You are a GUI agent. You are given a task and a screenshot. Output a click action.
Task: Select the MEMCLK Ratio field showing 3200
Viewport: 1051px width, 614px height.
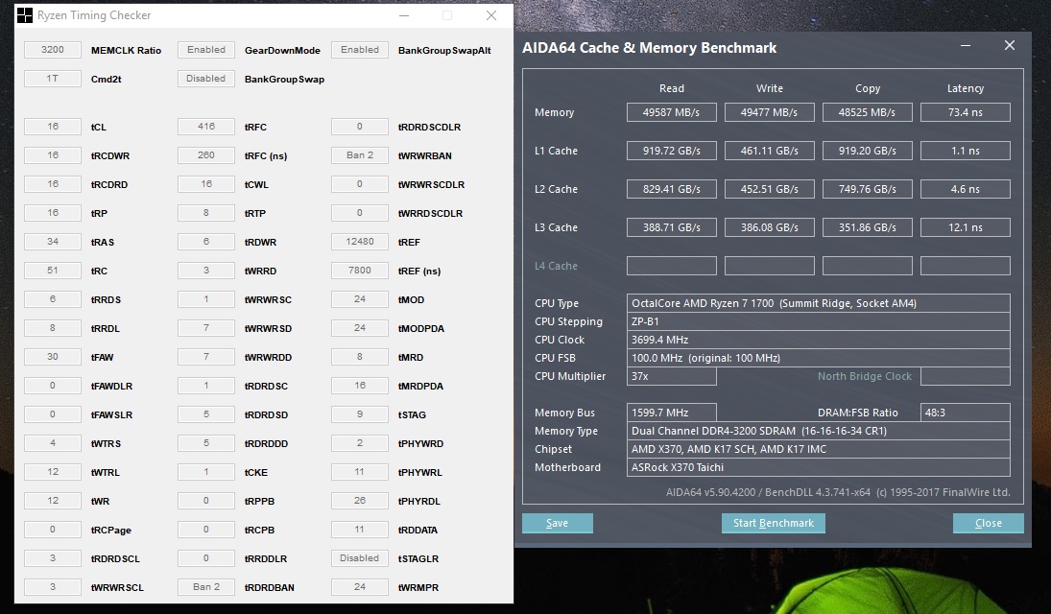(52, 50)
